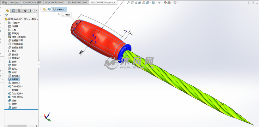Open the FeatureManager design tree tab
Image resolution: width=259 pixels, height=127 pixels.
pyautogui.click(x=8, y=11)
